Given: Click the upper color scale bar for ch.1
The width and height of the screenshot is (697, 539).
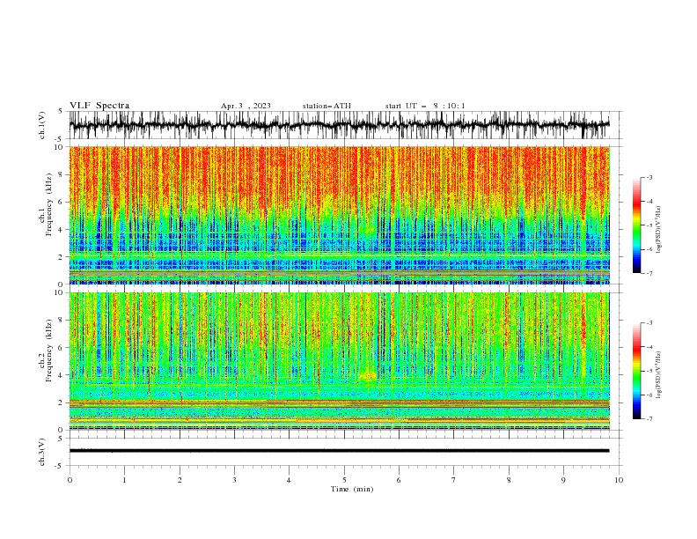Looking at the screenshot, I should click(636, 225).
